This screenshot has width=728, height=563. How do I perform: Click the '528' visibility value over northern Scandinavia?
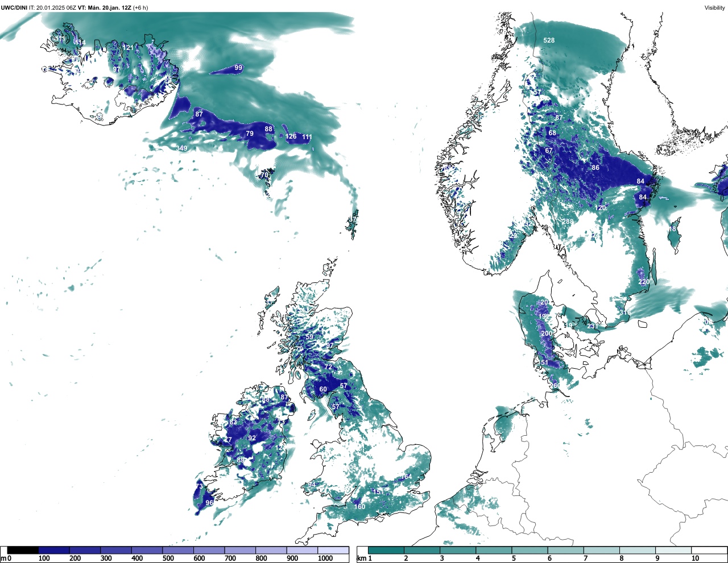click(549, 40)
